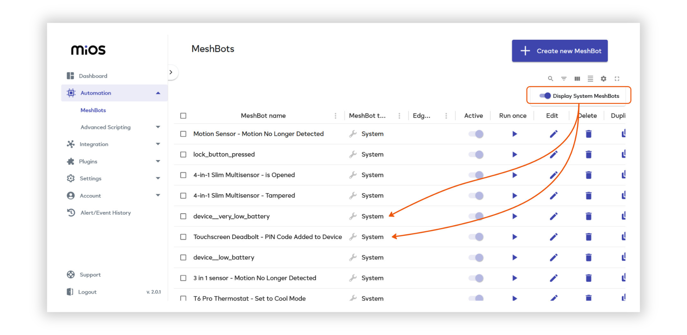Collapse the Automation menu section
Viewport: 687px width, 335px height.
158,93
